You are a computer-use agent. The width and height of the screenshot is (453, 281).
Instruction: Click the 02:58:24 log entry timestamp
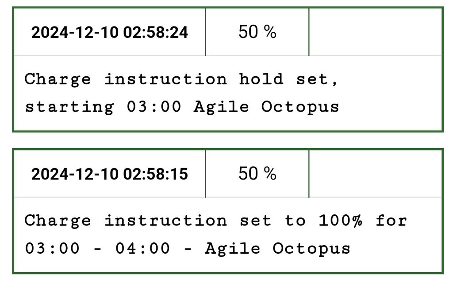[109, 32]
